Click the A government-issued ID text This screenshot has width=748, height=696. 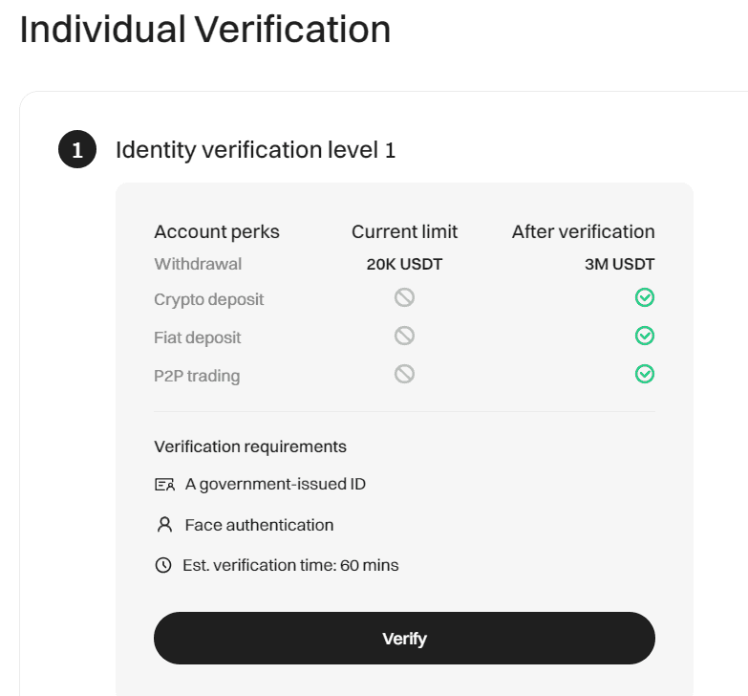click(275, 484)
